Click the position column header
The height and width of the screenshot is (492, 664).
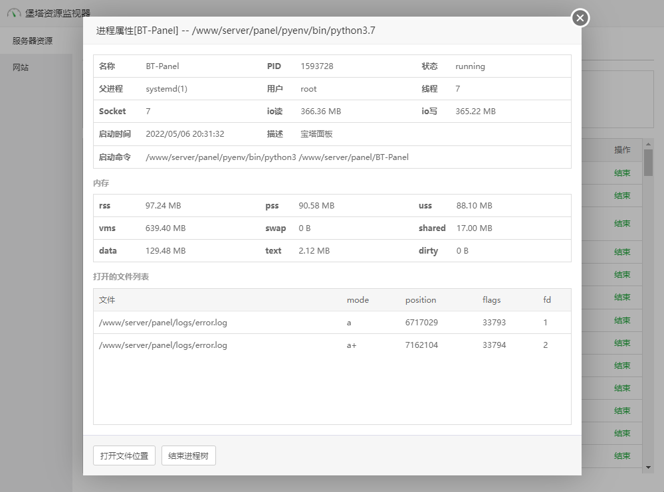[421, 300]
